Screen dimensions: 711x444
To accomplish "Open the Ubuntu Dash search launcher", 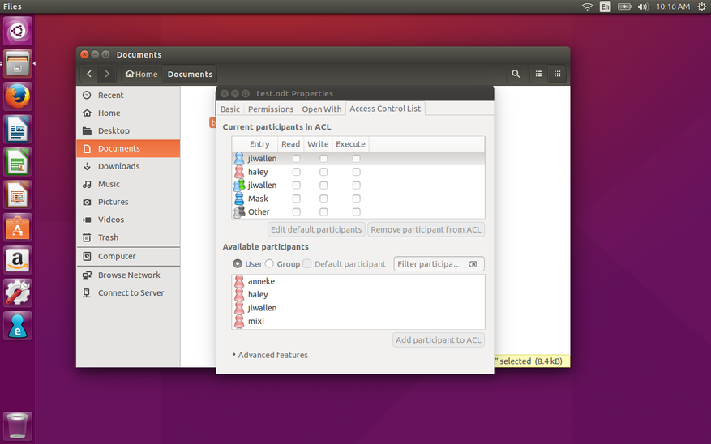I will pos(18,31).
